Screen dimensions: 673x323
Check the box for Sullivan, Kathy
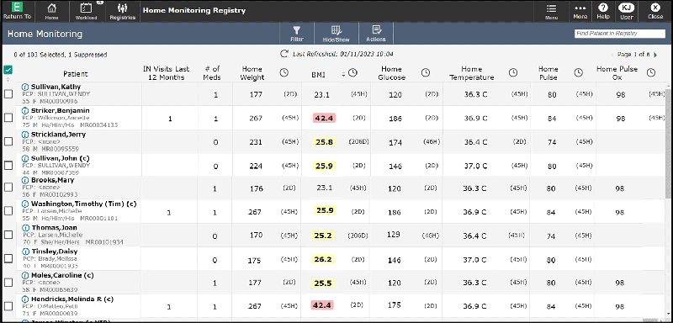[x=8, y=94]
